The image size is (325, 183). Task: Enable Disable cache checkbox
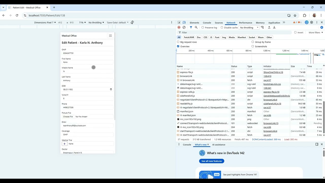[222, 27]
